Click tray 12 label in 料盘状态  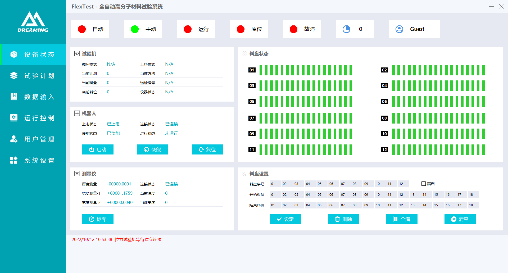click(384, 150)
